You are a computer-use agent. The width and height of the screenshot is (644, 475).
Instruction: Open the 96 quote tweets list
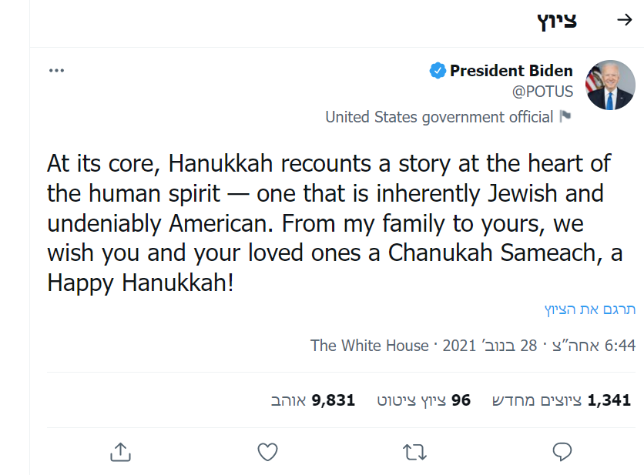pos(424,400)
